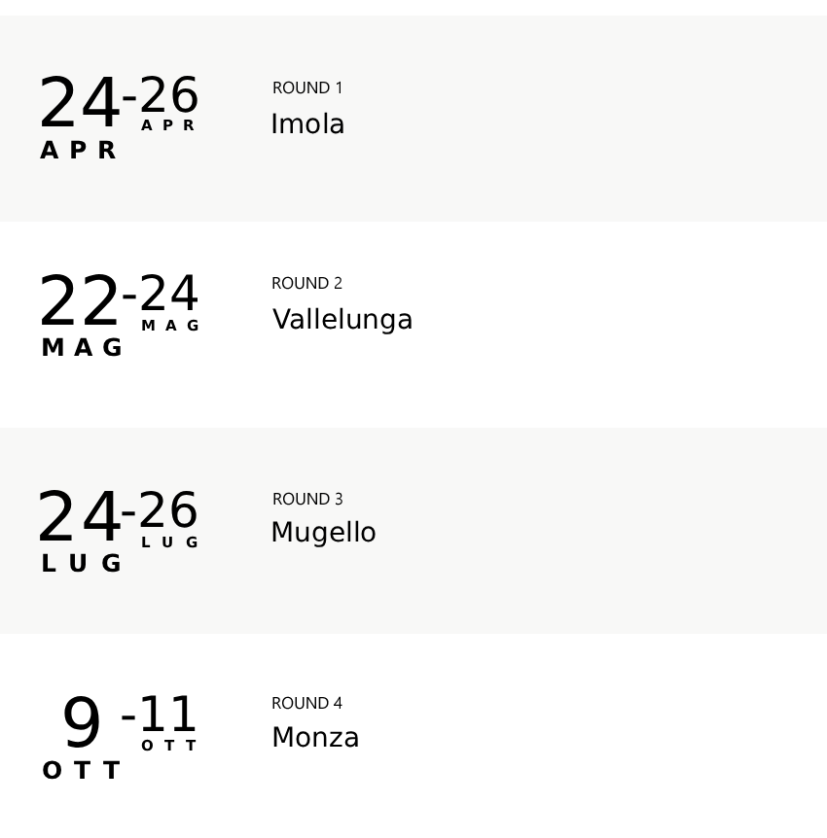Select end date 24 of Vallelunga round
Viewport: 827px width, 838px height.
(x=168, y=294)
